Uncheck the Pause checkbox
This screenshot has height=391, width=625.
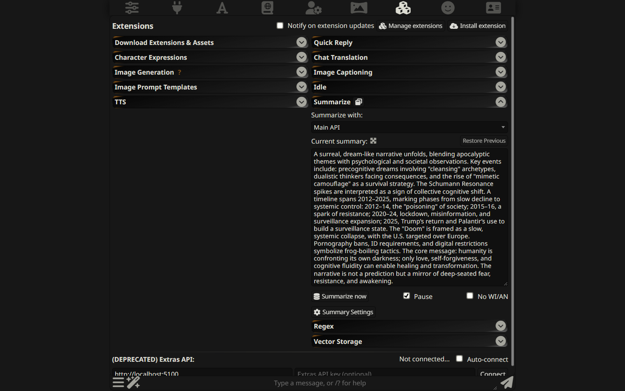coord(406,296)
